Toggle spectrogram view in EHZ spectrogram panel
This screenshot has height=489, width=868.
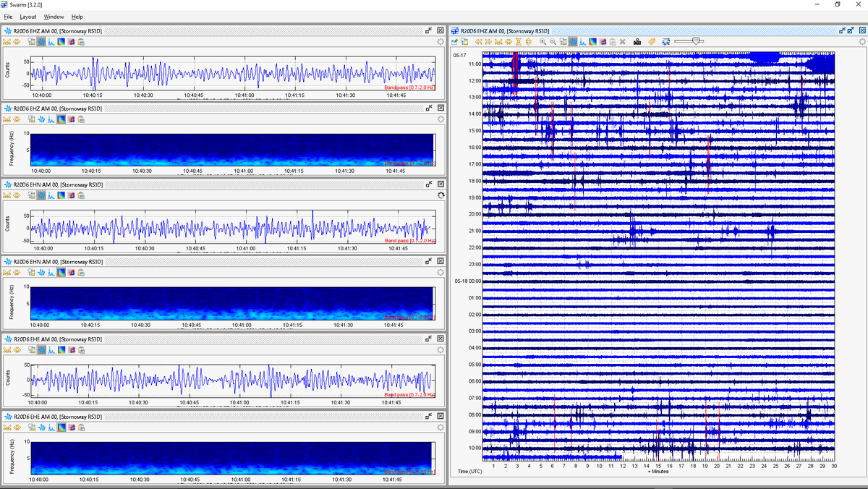[x=61, y=118]
